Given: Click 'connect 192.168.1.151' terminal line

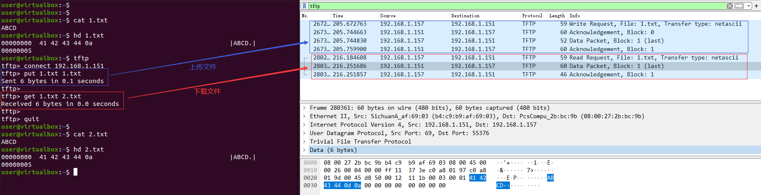Looking at the screenshot, I should coord(52,66).
